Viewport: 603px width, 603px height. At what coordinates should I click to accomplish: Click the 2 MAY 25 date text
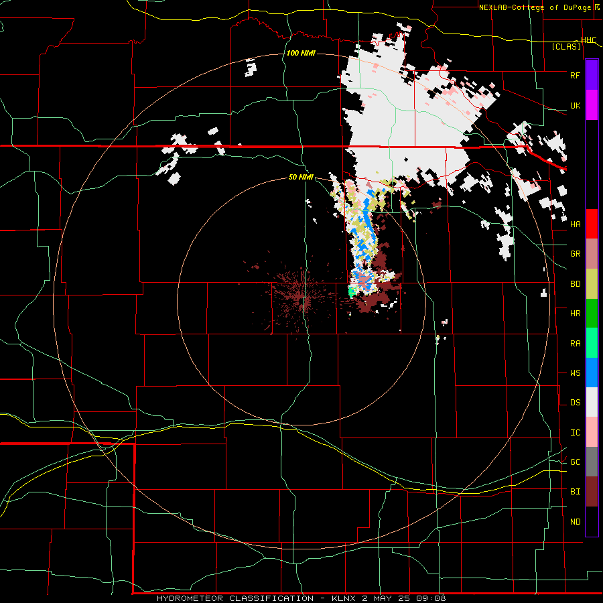386,598
